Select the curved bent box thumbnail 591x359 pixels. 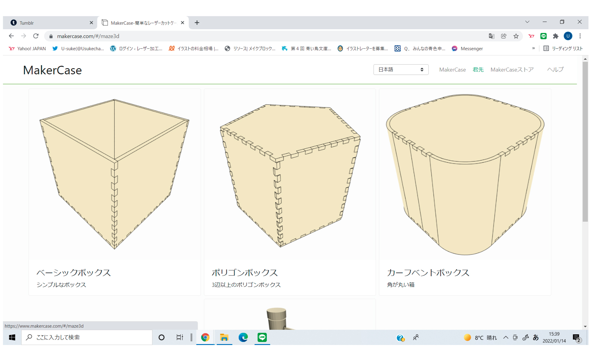pyautogui.click(x=465, y=174)
